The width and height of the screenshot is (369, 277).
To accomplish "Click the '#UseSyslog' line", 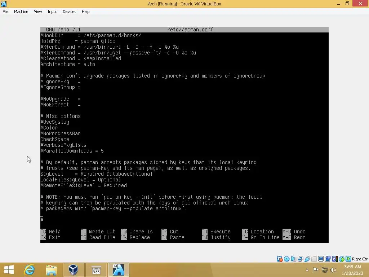I will point(55,122).
